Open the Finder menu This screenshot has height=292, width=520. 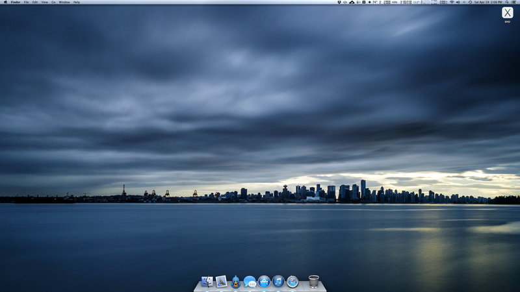point(15,2)
